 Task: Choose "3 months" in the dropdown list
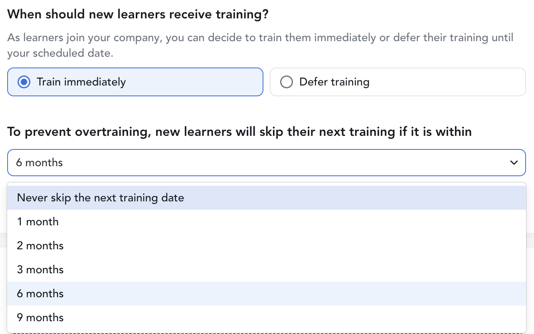pyautogui.click(x=40, y=270)
